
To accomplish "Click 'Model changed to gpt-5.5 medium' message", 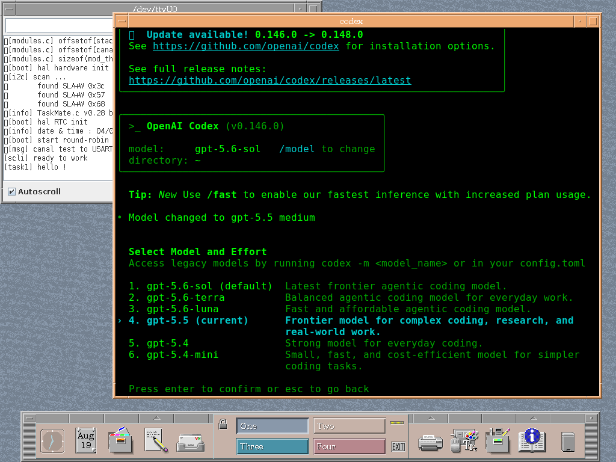I will 222,217.
